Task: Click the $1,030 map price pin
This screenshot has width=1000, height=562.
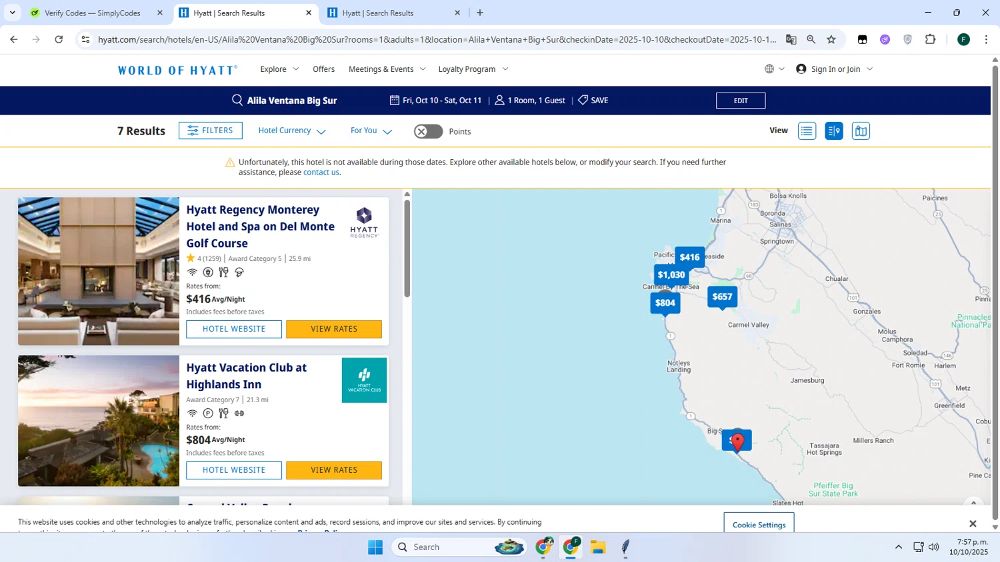Action: click(671, 275)
